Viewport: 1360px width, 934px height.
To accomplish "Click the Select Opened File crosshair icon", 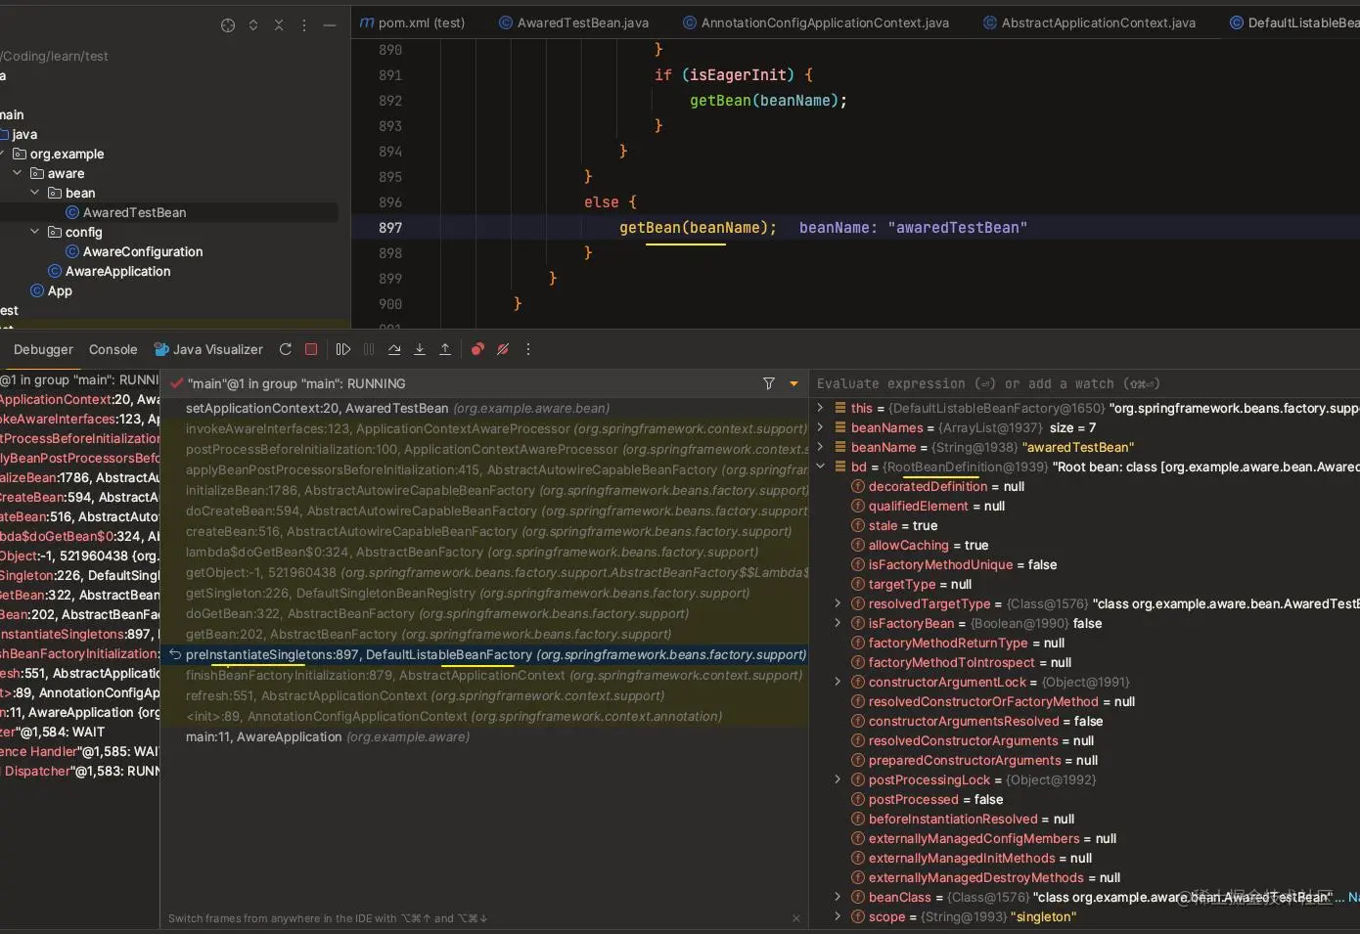I will click(228, 25).
